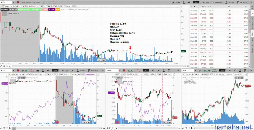Open style icon on middle daily chart
The image size is (254, 130).
pos(153,71)
